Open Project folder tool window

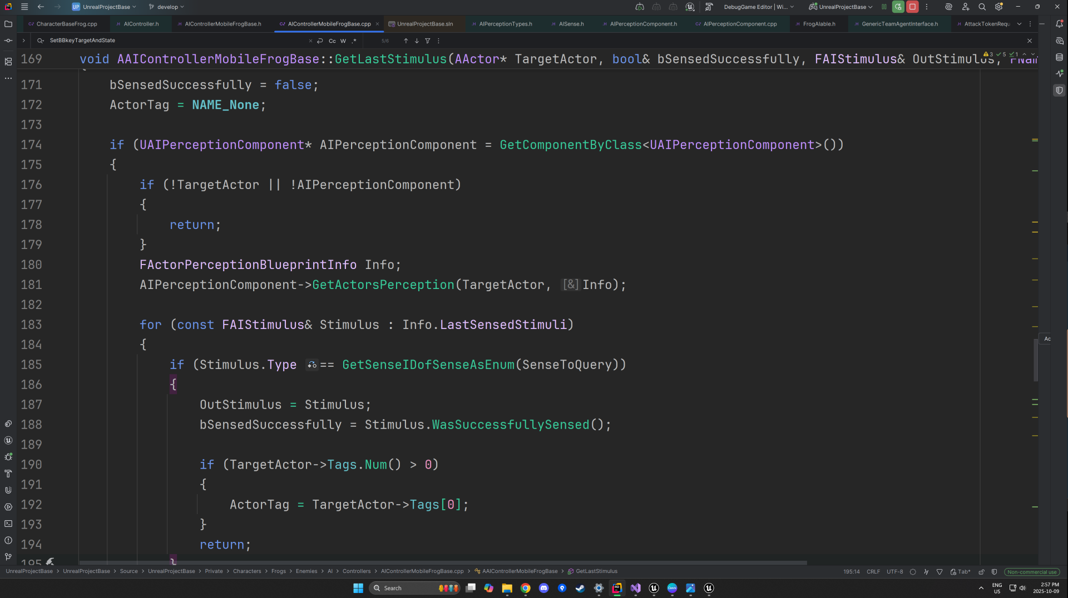pyautogui.click(x=8, y=24)
